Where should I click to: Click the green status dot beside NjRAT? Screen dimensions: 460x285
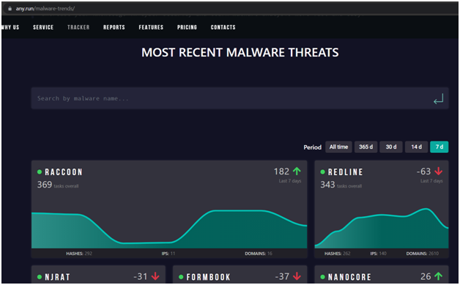click(40, 277)
